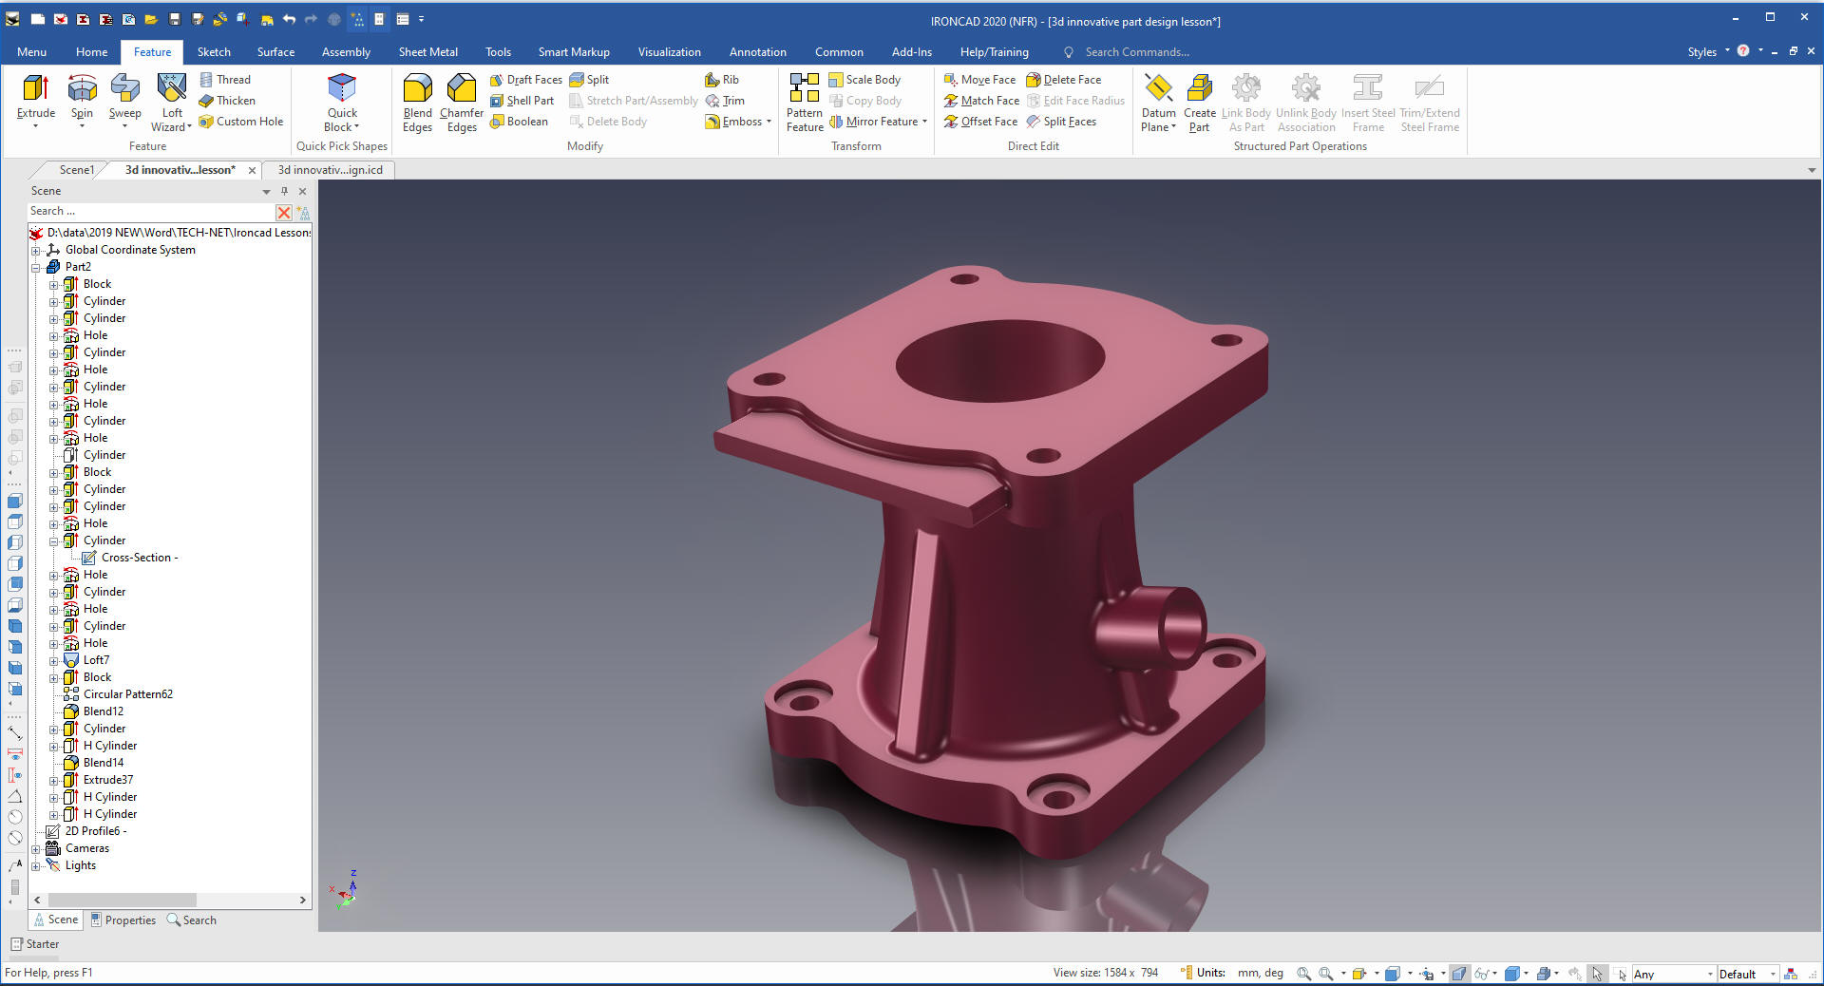Image resolution: width=1824 pixels, height=986 pixels.
Task: Open the Any selection filter dropdown
Action: pos(1710,974)
